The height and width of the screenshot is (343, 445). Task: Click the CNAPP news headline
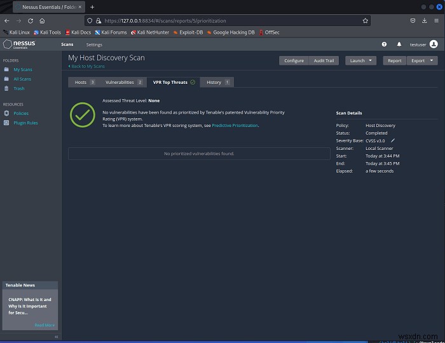(30, 306)
